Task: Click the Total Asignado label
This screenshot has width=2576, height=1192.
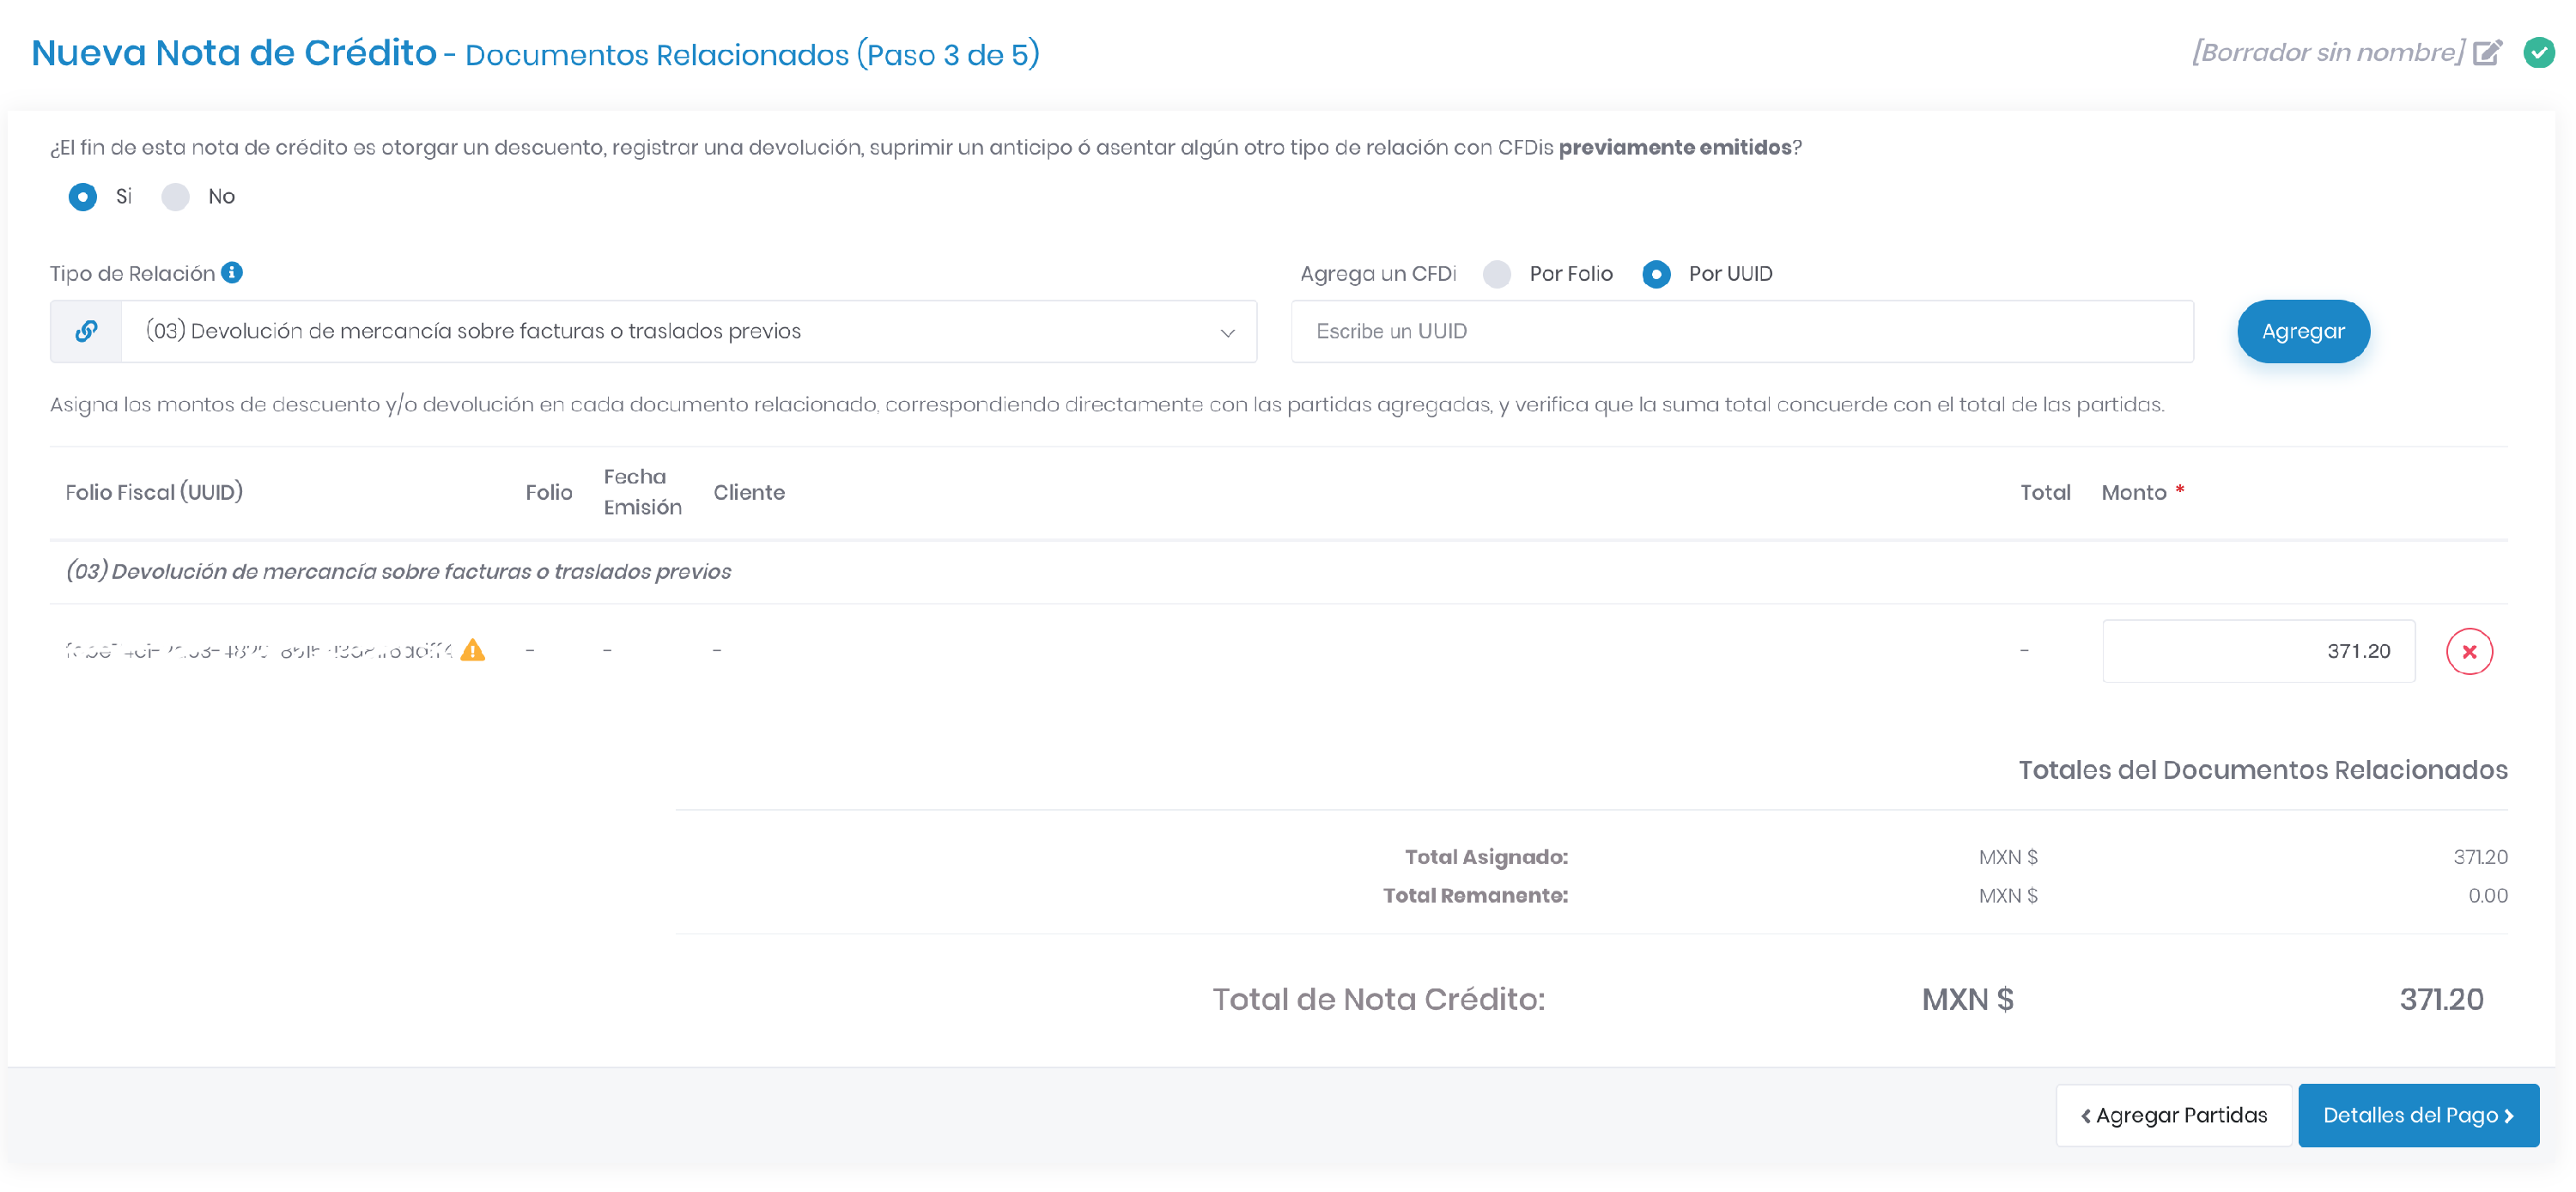Action: 1486,857
